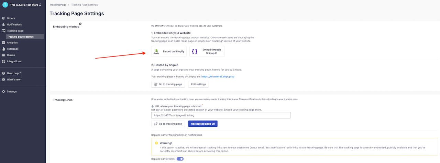Click the Embed on Shopify button
Image resolution: width=440 pixels, height=163 pixels.
point(169,51)
